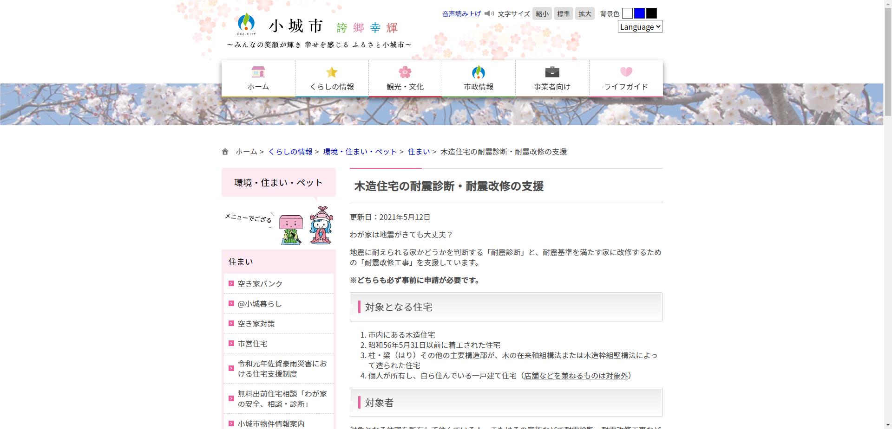Viewport: 892px width, 429px height.
Task: Open the Language dropdown
Action: pos(640,27)
